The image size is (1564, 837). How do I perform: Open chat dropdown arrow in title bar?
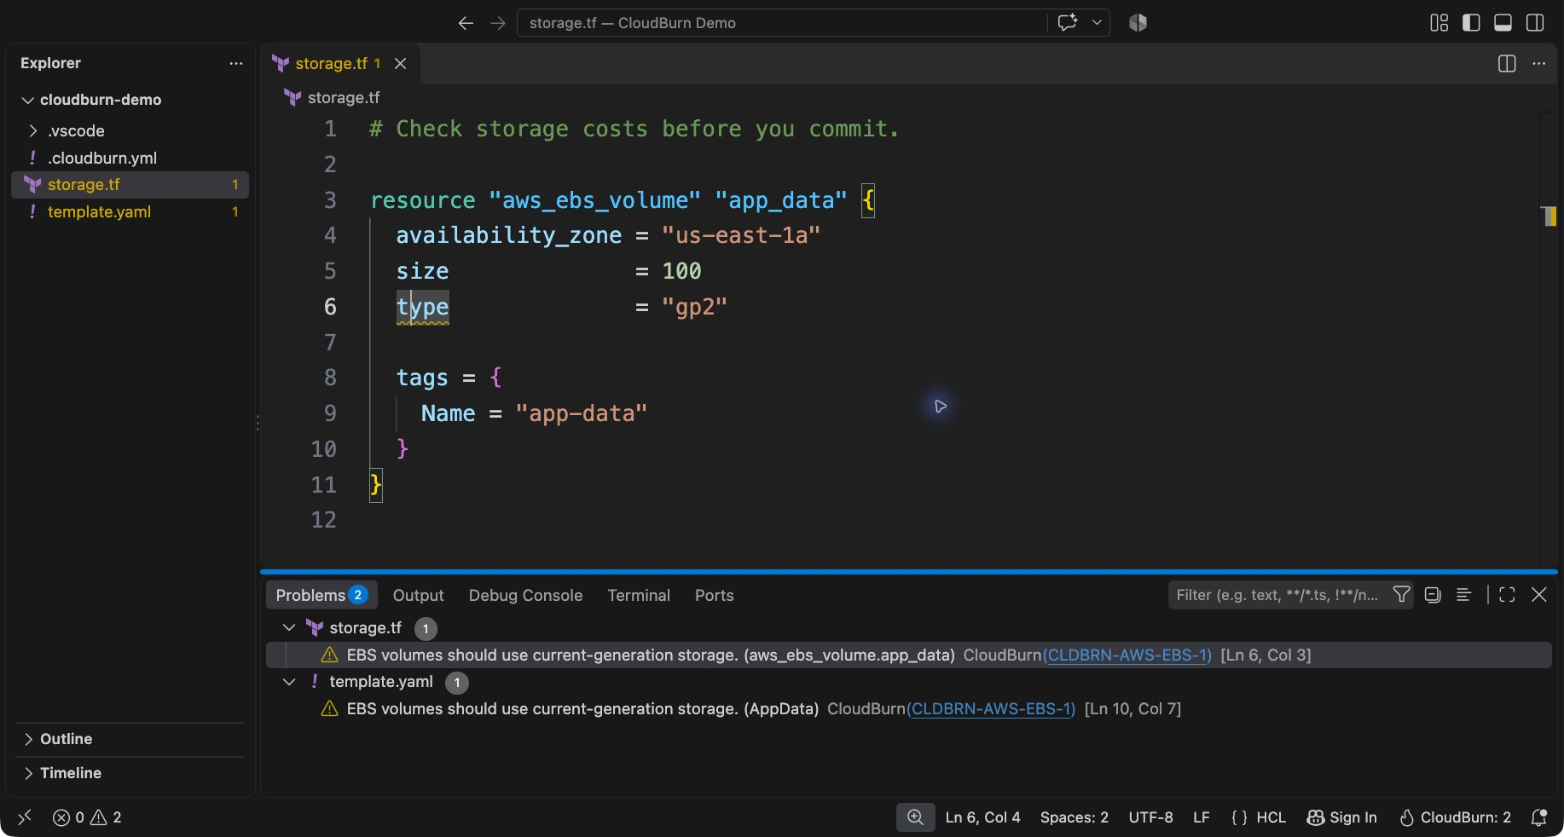click(1097, 23)
